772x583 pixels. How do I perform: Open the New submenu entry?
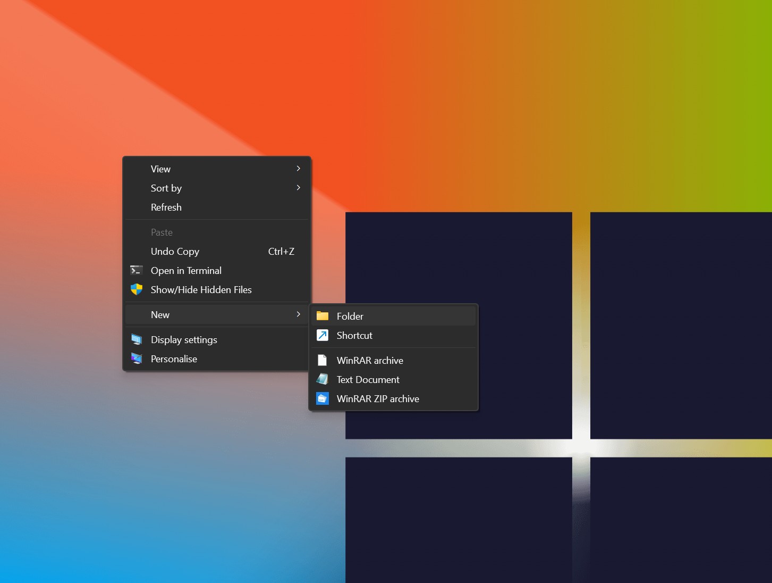point(217,314)
